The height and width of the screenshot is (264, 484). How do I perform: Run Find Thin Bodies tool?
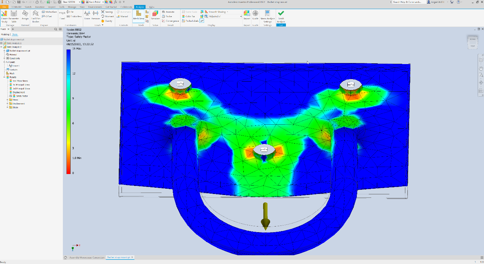pos(36,16)
